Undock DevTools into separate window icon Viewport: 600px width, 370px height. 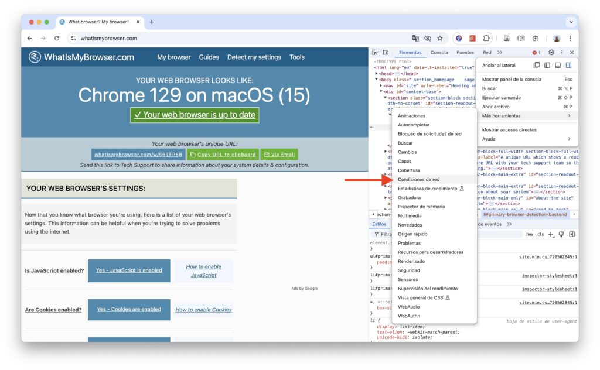[x=537, y=66]
